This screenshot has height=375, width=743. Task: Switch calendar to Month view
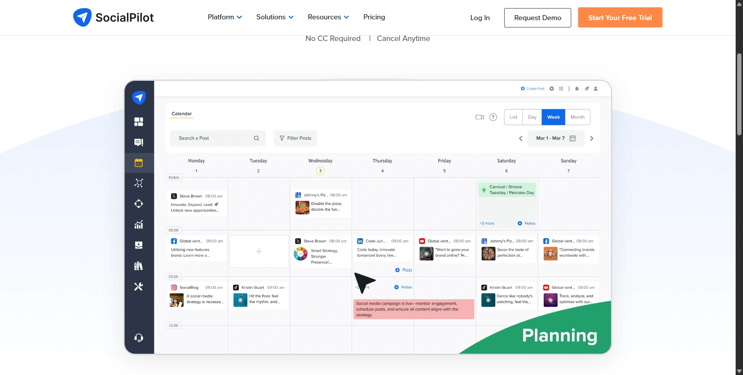click(x=577, y=117)
